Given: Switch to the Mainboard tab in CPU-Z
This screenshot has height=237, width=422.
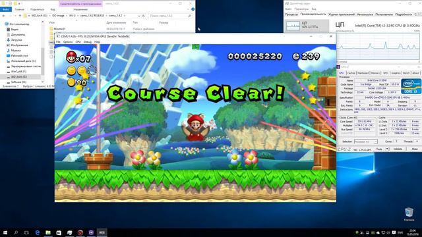Looking at the screenshot, I should coord(363,73).
